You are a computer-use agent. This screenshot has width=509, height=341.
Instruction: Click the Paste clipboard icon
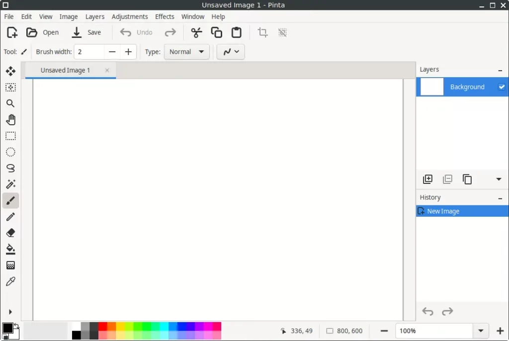236,32
